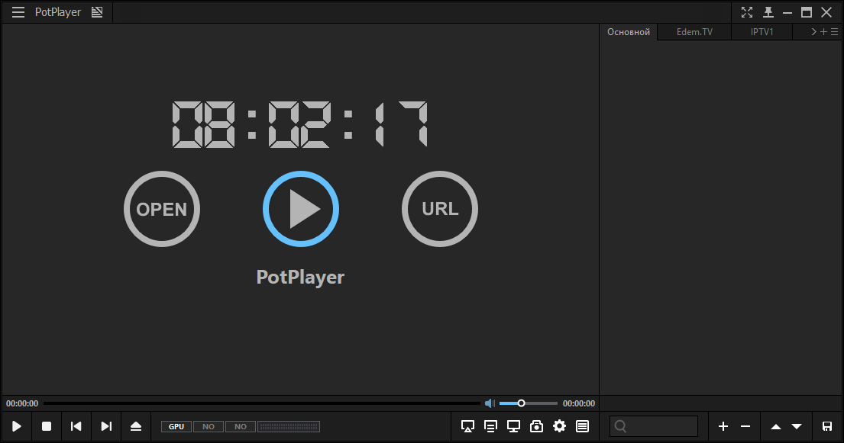
Task: Click the icon next to the PotPlayer title
Action: click(97, 12)
